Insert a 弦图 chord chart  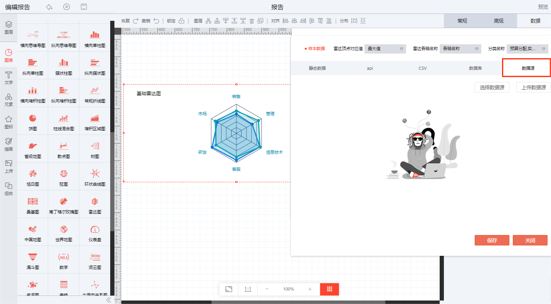(x=64, y=177)
